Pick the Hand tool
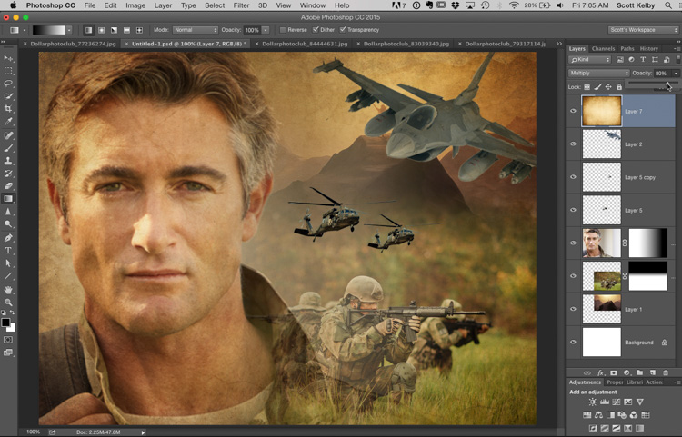The image size is (682, 437). pyautogui.click(x=9, y=289)
